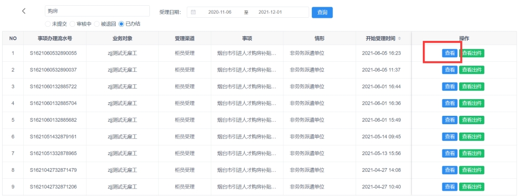Click the 事项办理流水号 column header
Image resolution: width=526 pixels, height=196 pixels.
[x=55, y=38]
